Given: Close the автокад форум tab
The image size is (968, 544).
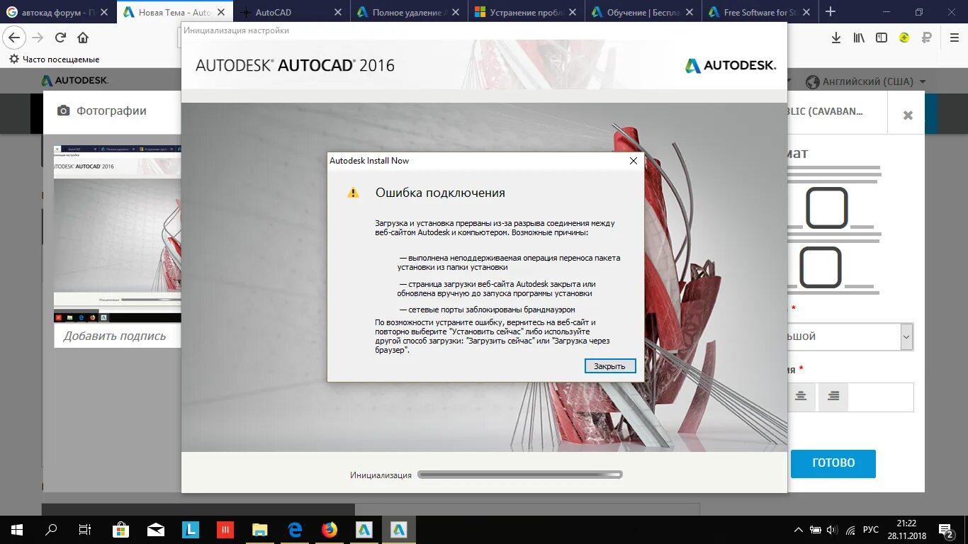Looking at the screenshot, I should (x=105, y=12).
